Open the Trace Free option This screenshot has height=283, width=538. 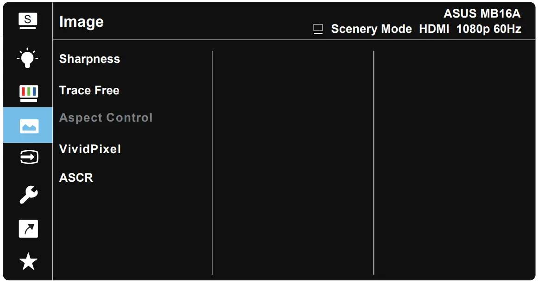pos(89,90)
